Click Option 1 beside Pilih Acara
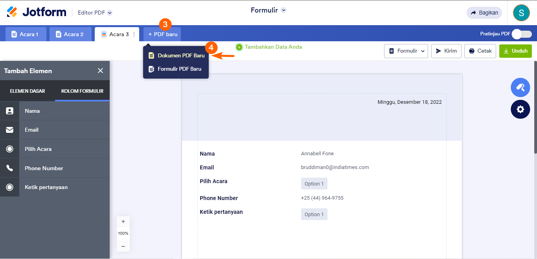 click(x=314, y=184)
